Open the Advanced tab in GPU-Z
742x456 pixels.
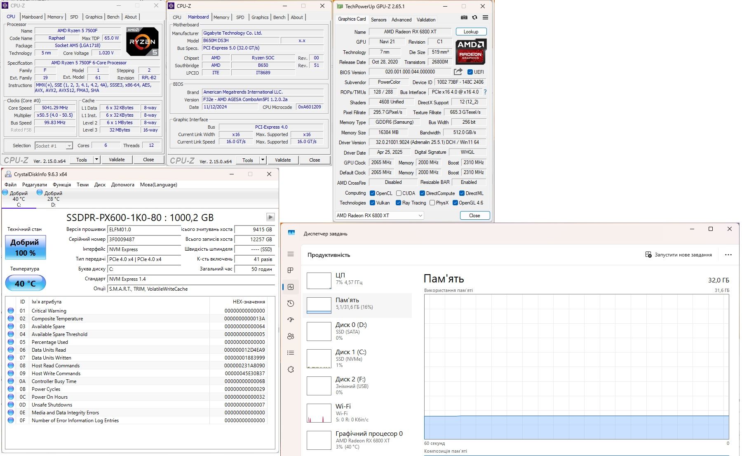point(402,19)
